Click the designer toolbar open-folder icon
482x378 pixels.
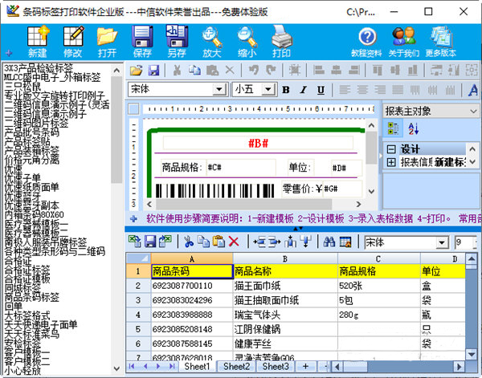[x=137, y=71]
